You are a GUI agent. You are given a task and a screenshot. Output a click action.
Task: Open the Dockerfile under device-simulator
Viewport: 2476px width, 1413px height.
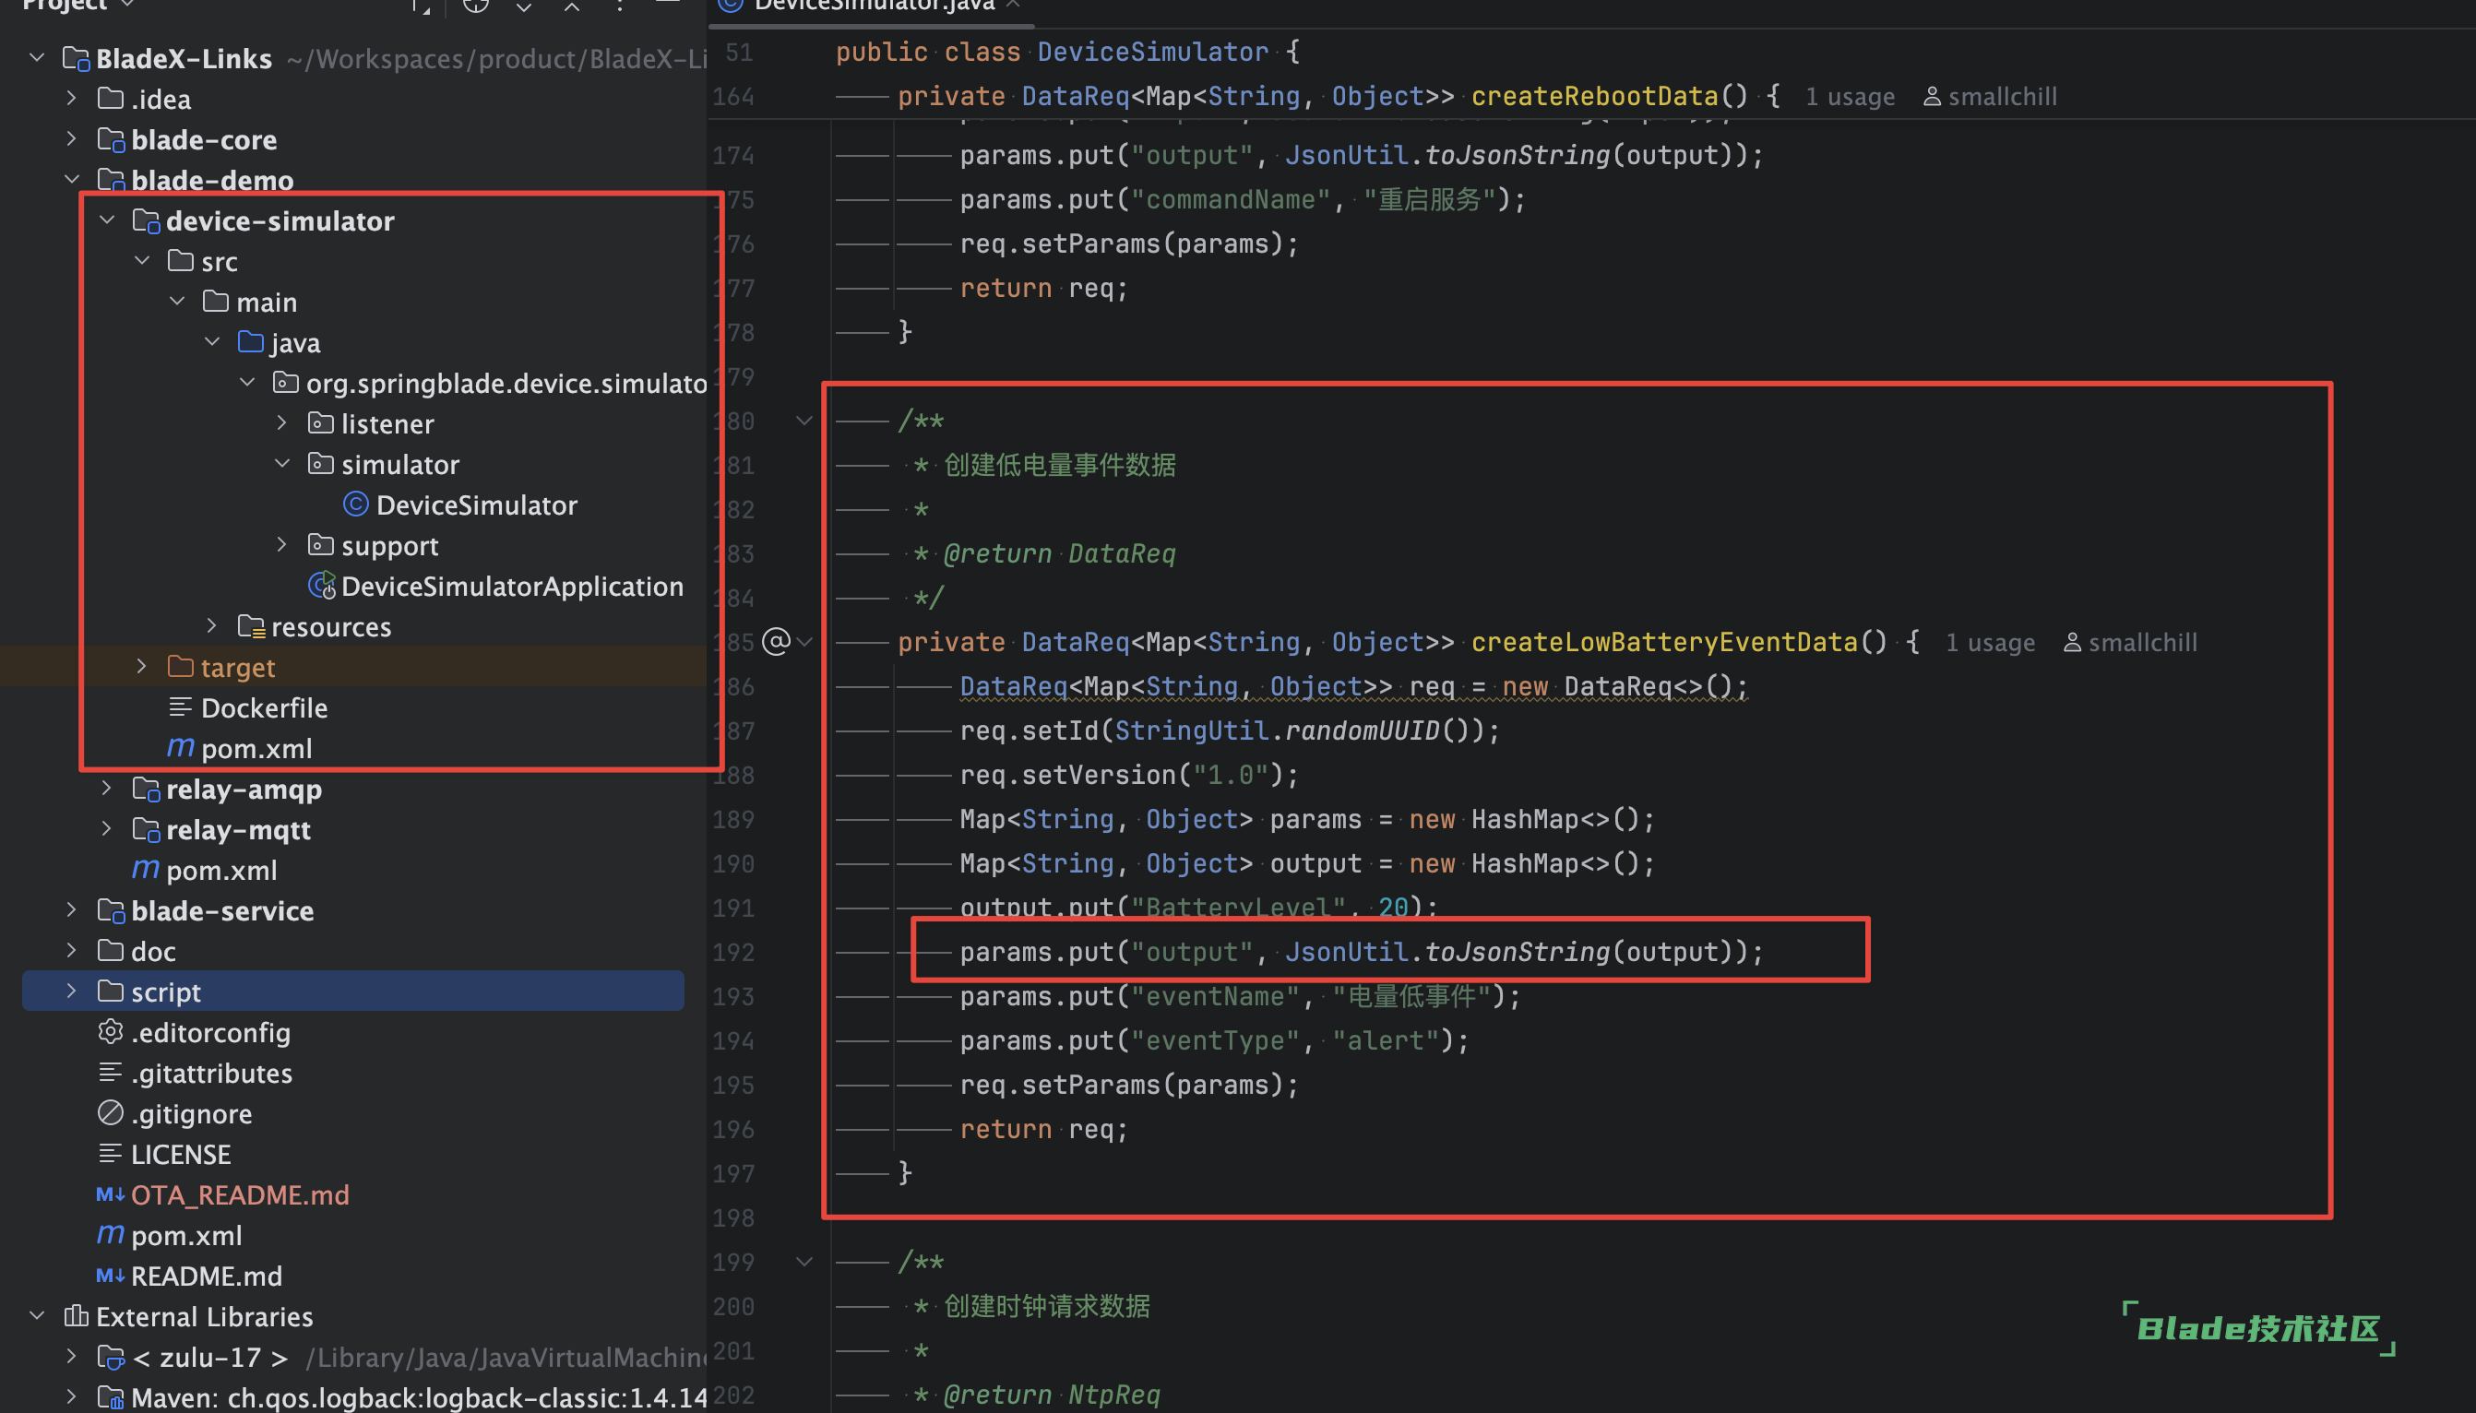263,708
